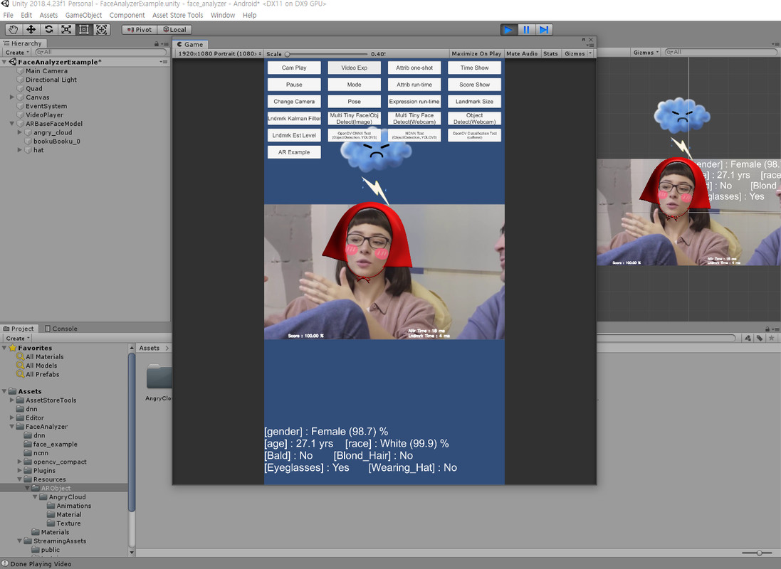Stop play mode with Play button
The image size is (781, 569).
point(508,30)
